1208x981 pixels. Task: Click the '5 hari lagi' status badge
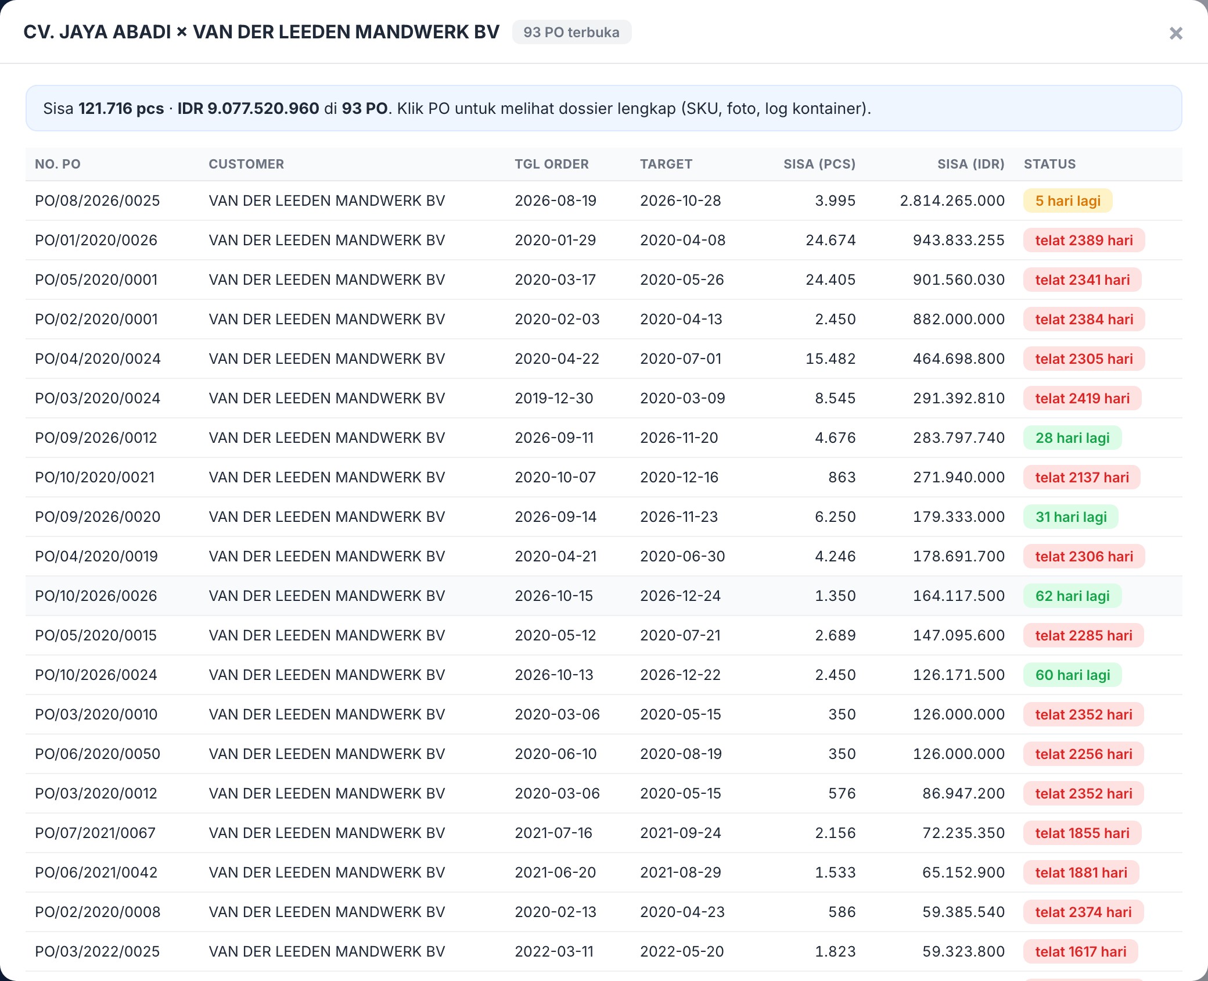pos(1067,201)
